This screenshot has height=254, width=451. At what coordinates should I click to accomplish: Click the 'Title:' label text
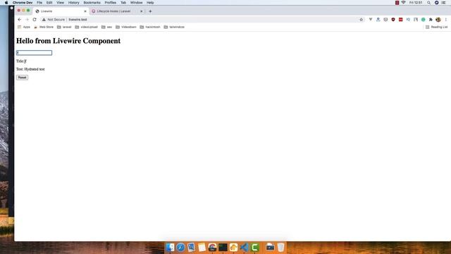20,61
